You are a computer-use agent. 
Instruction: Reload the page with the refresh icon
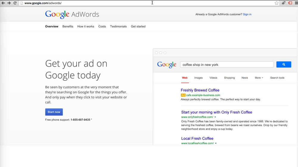point(15,3)
